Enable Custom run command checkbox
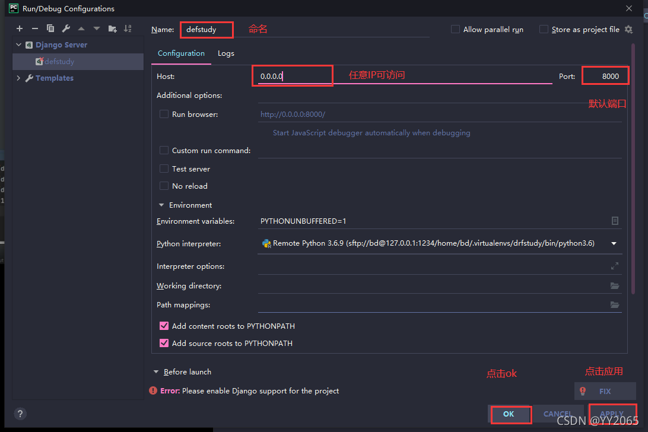Image resolution: width=648 pixels, height=432 pixels. click(164, 151)
